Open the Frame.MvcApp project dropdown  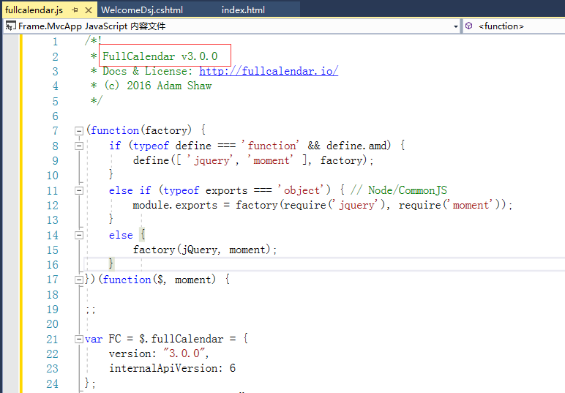click(456, 26)
